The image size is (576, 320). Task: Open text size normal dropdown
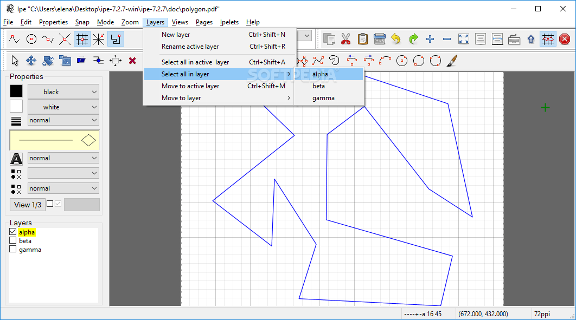click(63, 158)
